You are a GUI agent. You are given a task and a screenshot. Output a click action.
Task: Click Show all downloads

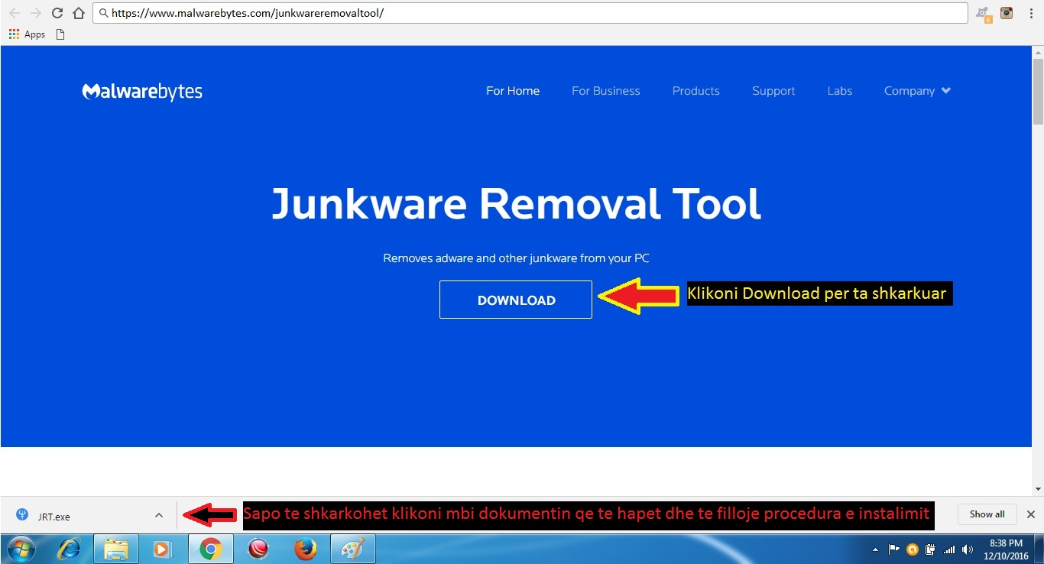[x=987, y=514]
